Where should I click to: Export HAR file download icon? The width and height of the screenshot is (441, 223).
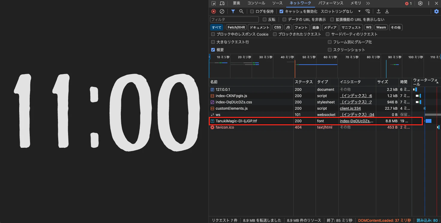387,11
